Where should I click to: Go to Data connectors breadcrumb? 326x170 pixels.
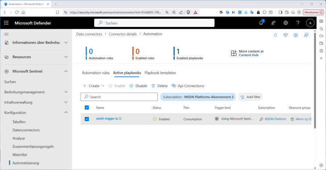coord(89,34)
